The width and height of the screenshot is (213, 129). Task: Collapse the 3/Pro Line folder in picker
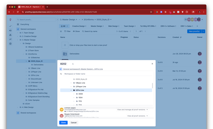pos(71,90)
